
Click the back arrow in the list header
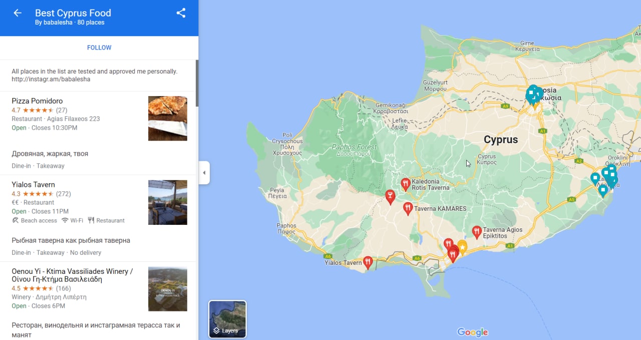tap(18, 13)
